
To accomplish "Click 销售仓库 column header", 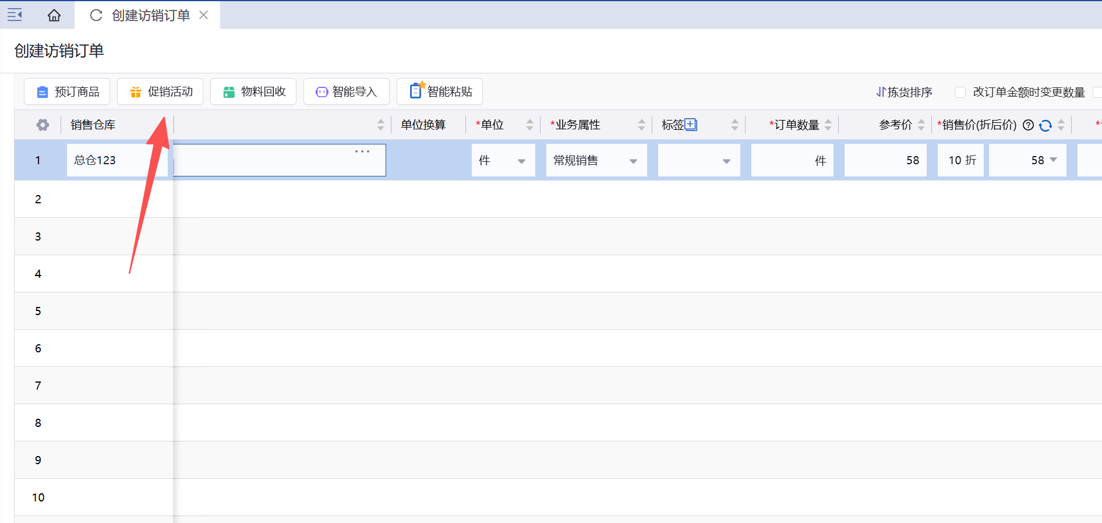I will (93, 125).
